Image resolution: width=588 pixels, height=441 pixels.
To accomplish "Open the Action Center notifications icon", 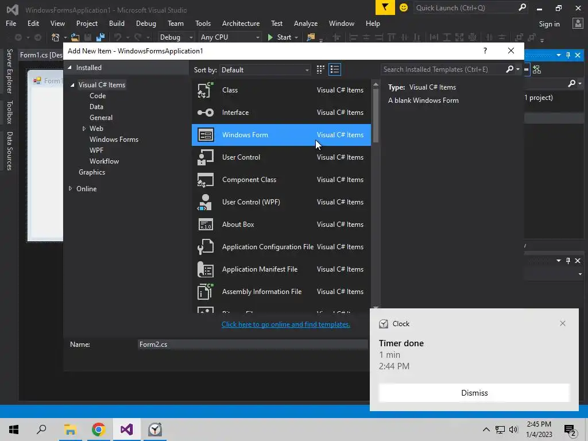I will 570,430.
